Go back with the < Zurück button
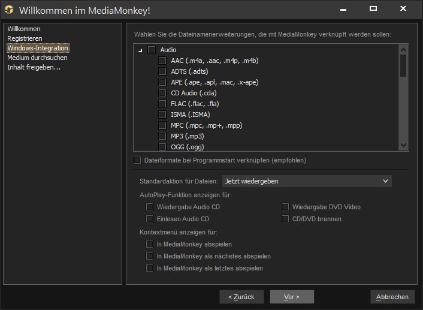The height and width of the screenshot is (310, 423). tap(241, 297)
